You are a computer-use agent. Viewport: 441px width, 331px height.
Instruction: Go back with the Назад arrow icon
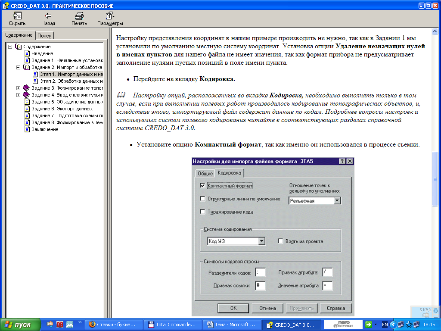click(x=48, y=16)
